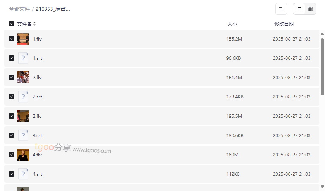The height and width of the screenshot is (191, 325).
Task: Toggle the select-all files checkbox
Action: [x=12, y=24]
